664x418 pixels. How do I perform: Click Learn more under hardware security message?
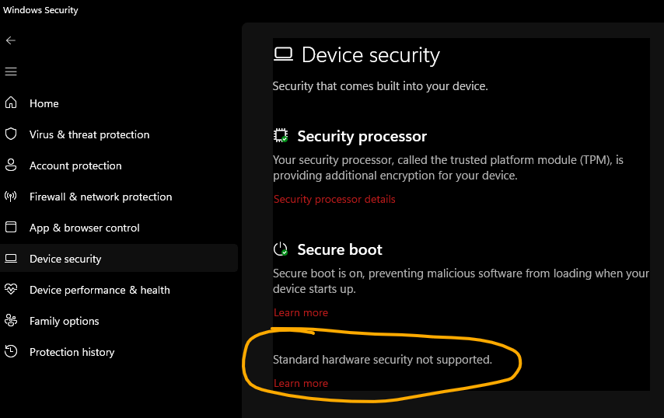coord(301,383)
